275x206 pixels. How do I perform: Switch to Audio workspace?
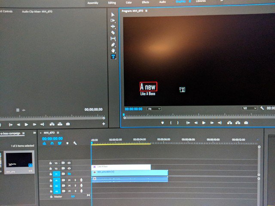162,2
